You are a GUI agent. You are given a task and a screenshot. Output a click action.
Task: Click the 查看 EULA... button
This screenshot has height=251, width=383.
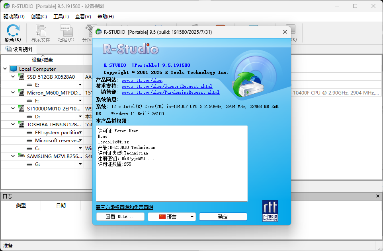(x=120, y=216)
